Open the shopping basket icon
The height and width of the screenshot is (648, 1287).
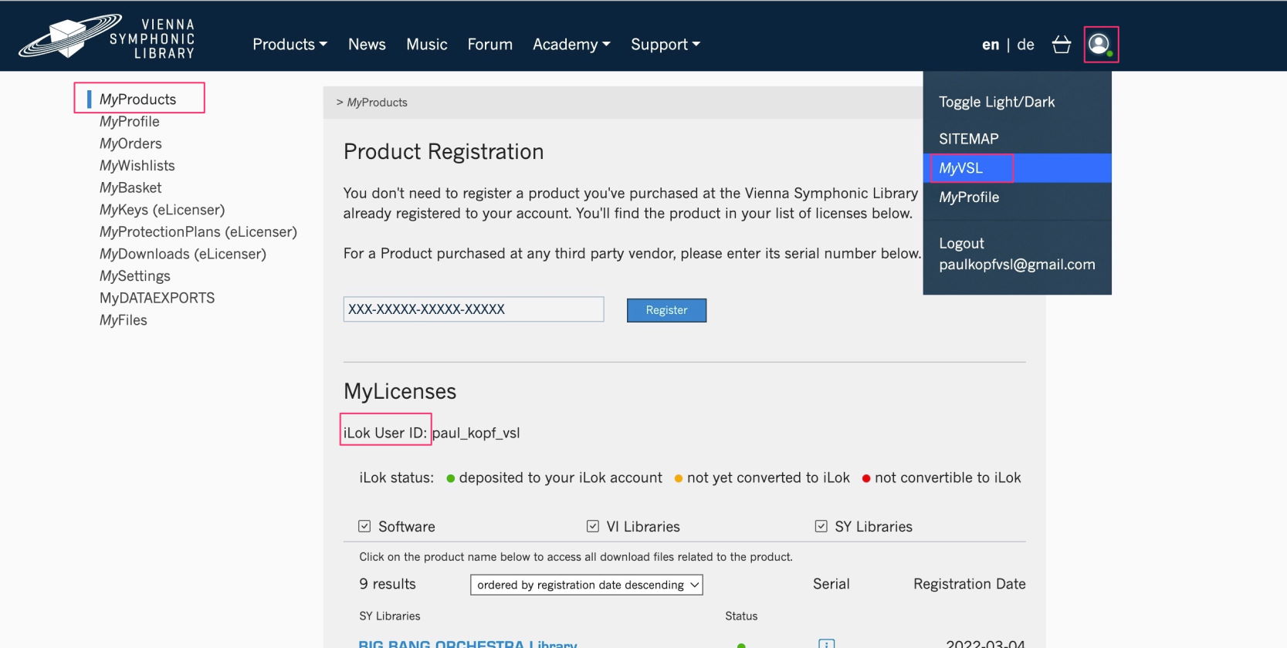1062,45
